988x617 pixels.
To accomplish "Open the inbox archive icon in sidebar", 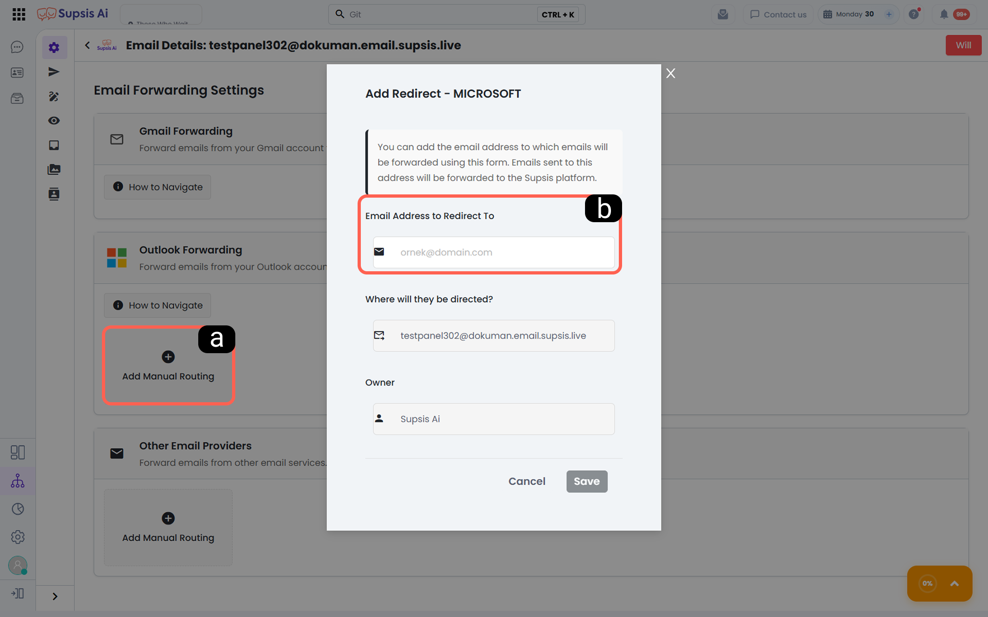I will [17, 98].
